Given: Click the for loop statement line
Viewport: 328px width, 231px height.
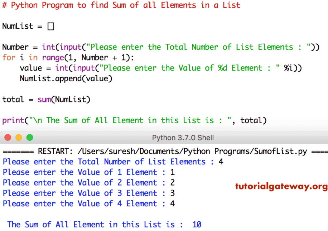Looking at the screenshot, I should point(66,57).
